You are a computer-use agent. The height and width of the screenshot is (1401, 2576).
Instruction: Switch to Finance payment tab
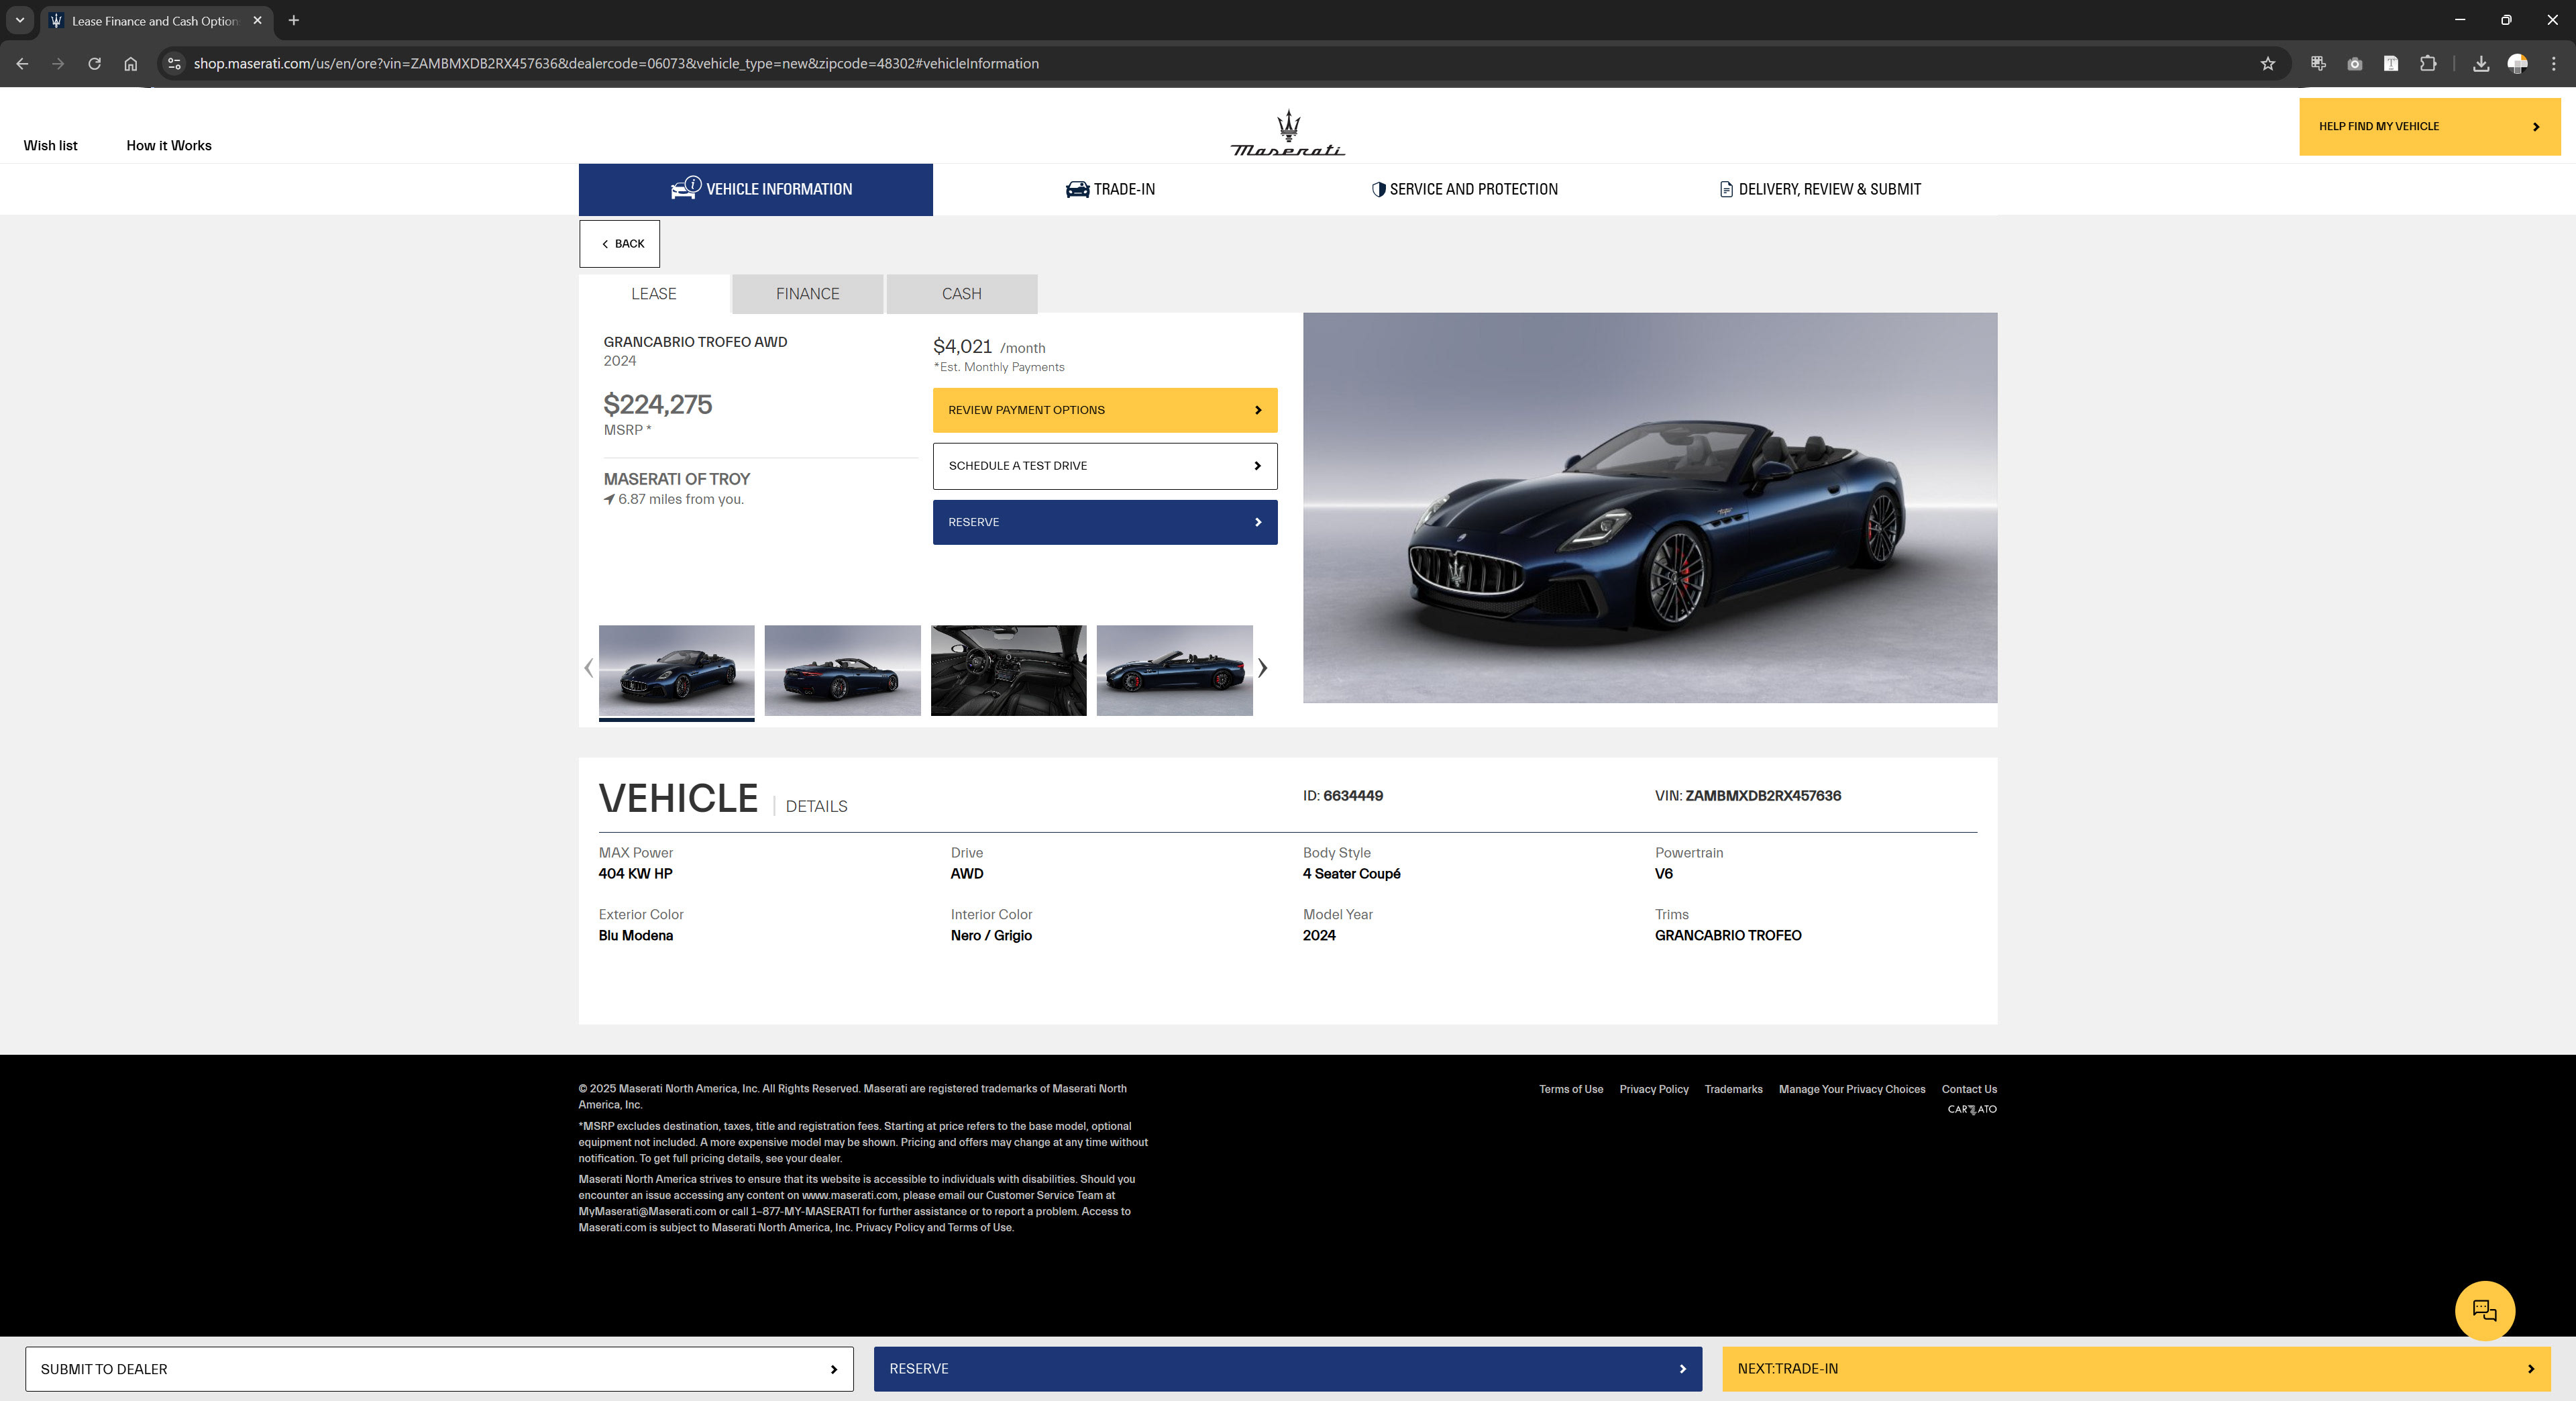808,294
